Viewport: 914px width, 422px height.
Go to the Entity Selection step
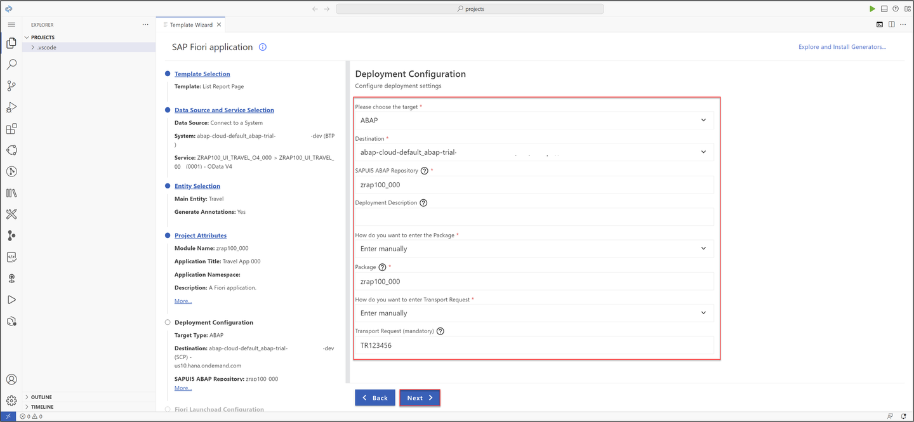(x=197, y=186)
